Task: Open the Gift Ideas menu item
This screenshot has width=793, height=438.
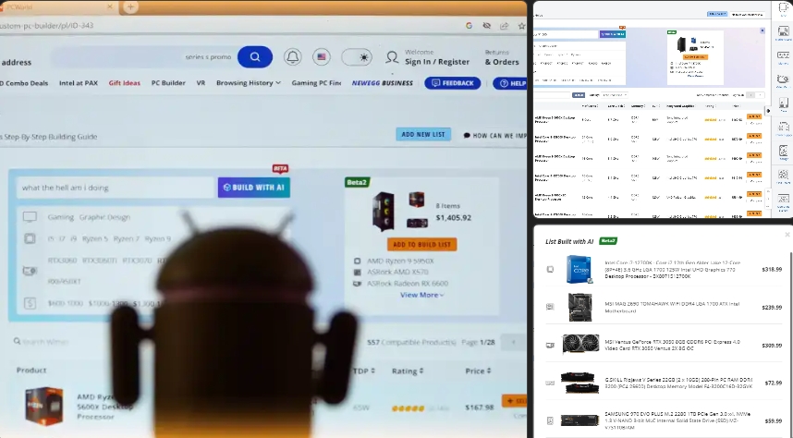Action: pyautogui.click(x=124, y=83)
